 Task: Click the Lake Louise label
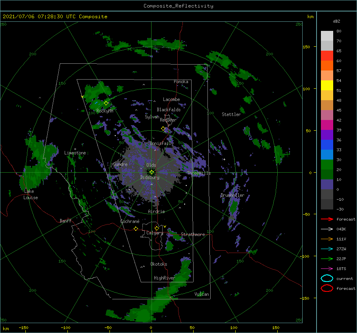point(31,194)
